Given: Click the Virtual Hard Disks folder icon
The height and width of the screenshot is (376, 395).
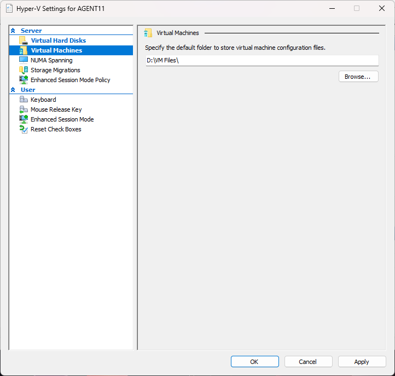Looking at the screenshot, I should 23,41.
